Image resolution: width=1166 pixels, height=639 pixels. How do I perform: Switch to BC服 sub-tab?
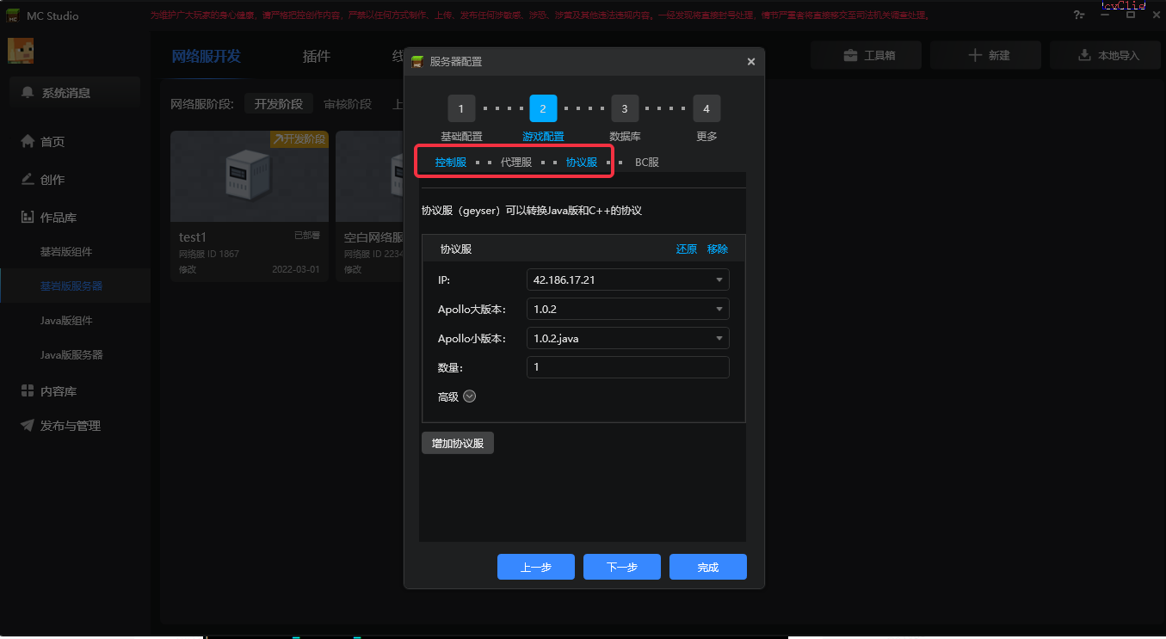(647, 162)
